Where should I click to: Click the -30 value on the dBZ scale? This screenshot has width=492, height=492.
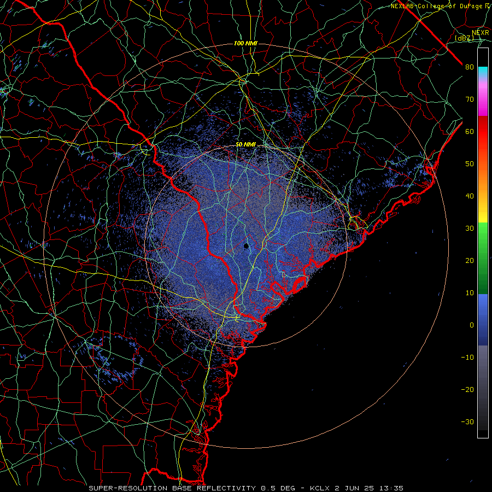(467, 422)
